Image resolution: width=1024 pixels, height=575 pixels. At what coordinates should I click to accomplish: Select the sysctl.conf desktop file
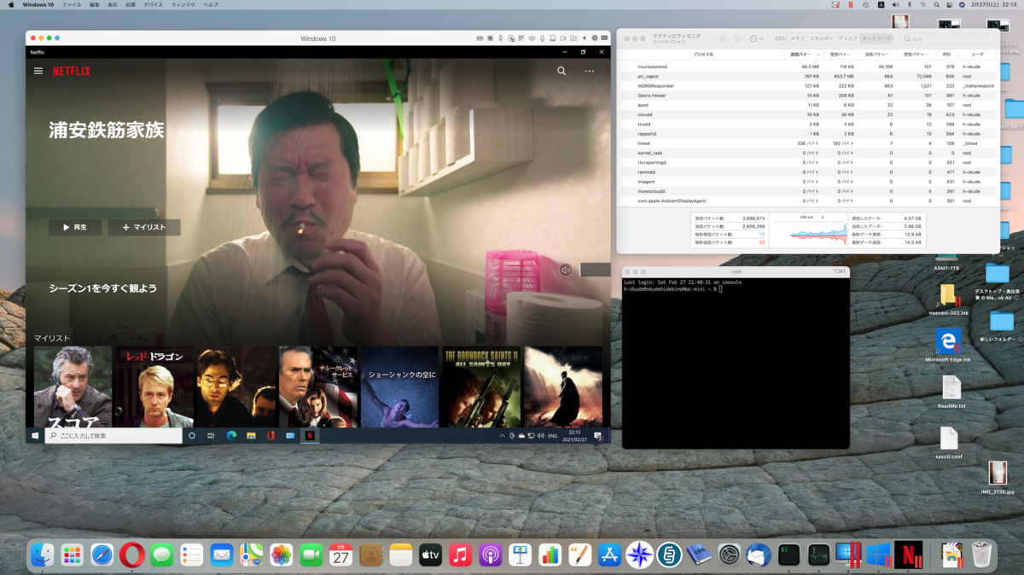point(949,443)
